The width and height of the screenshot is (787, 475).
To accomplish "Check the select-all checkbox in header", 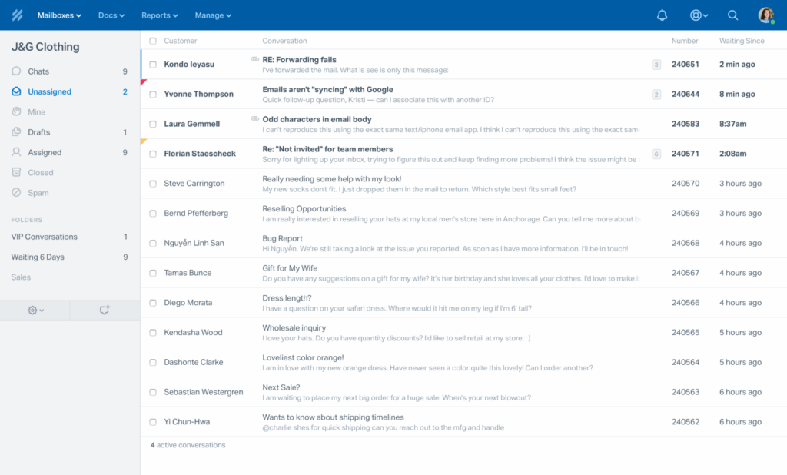I will [x=153, y=41].
